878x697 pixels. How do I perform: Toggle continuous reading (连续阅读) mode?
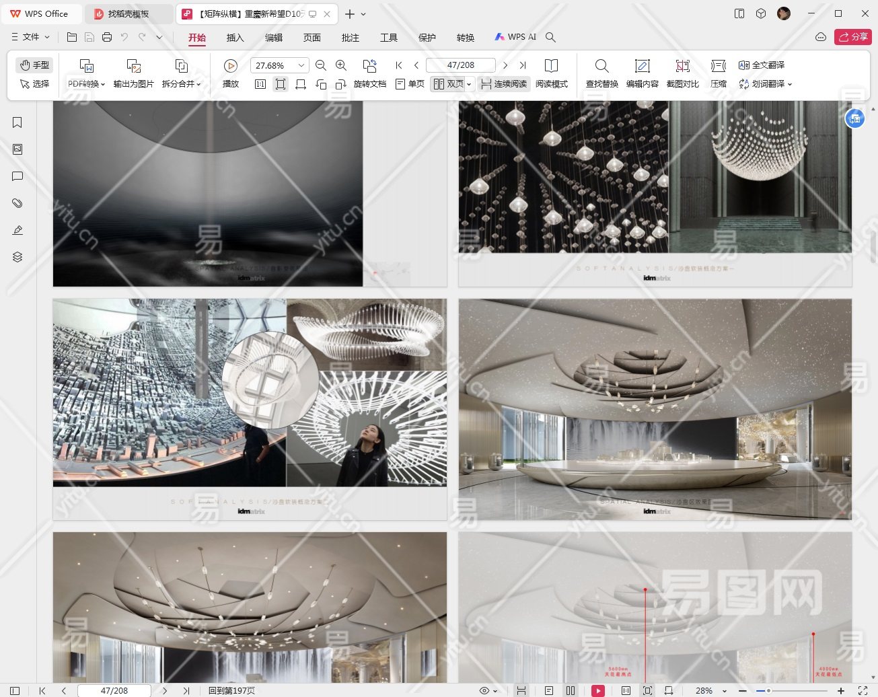pos(504,84)
